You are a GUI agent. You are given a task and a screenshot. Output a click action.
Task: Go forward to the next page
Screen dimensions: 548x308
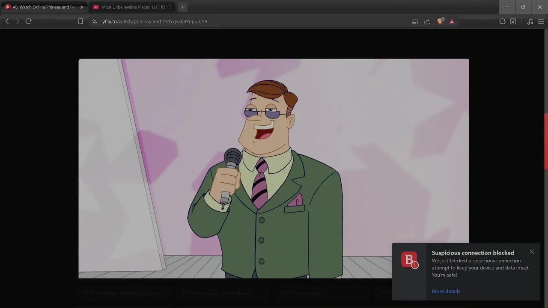click(18, 21)
